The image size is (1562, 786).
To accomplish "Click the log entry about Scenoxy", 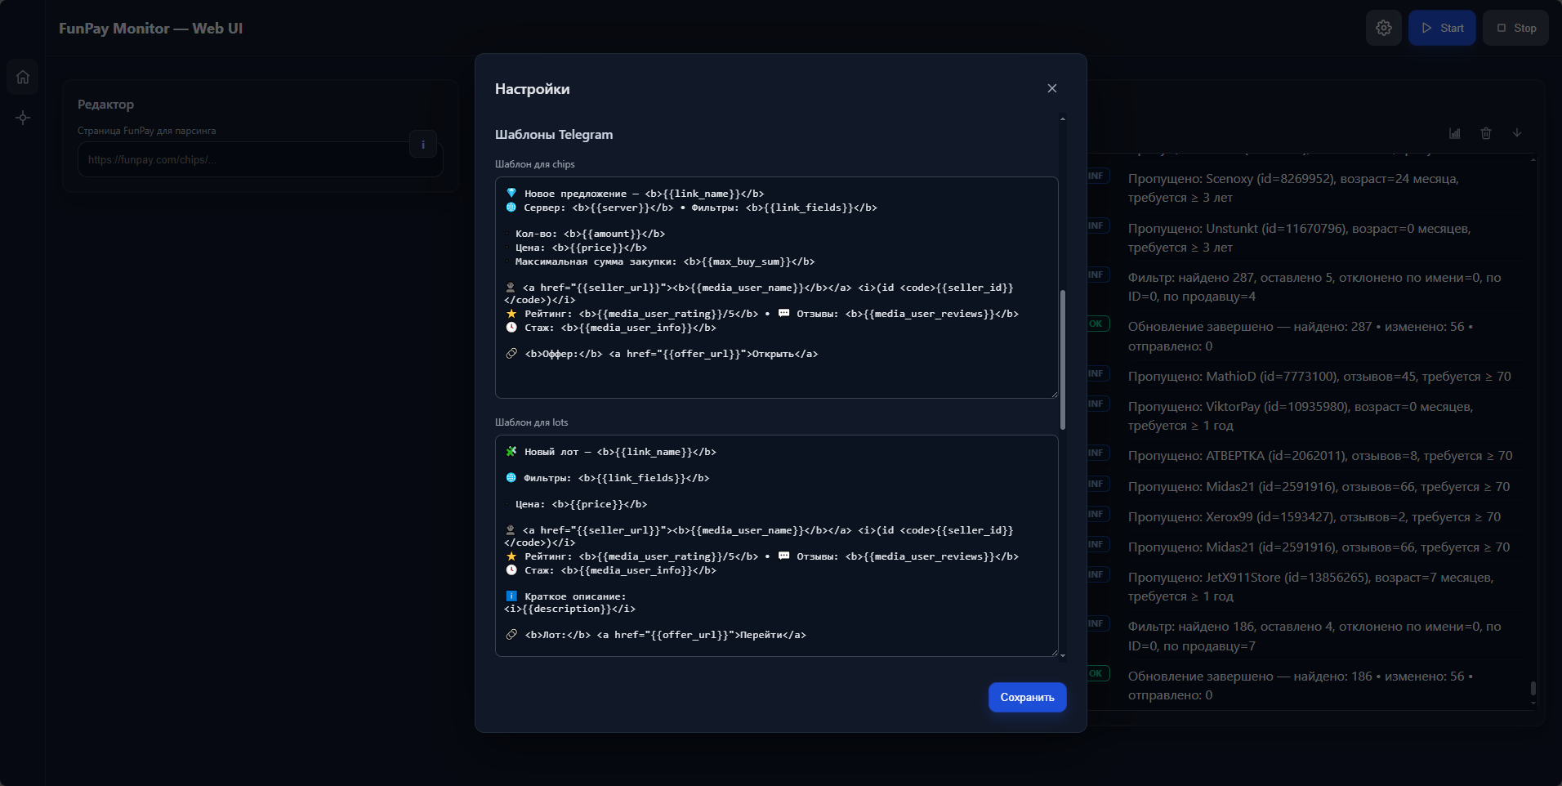I will pos(1292,188).
